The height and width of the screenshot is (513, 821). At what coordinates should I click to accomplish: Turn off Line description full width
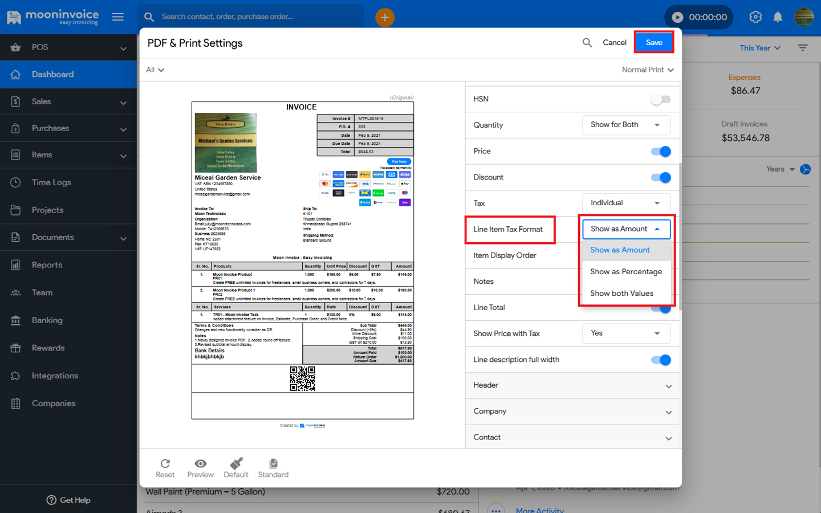661,360
